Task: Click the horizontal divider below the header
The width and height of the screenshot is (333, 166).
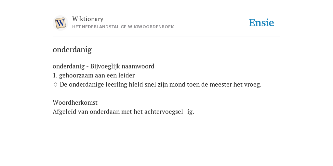Action: 166,37
